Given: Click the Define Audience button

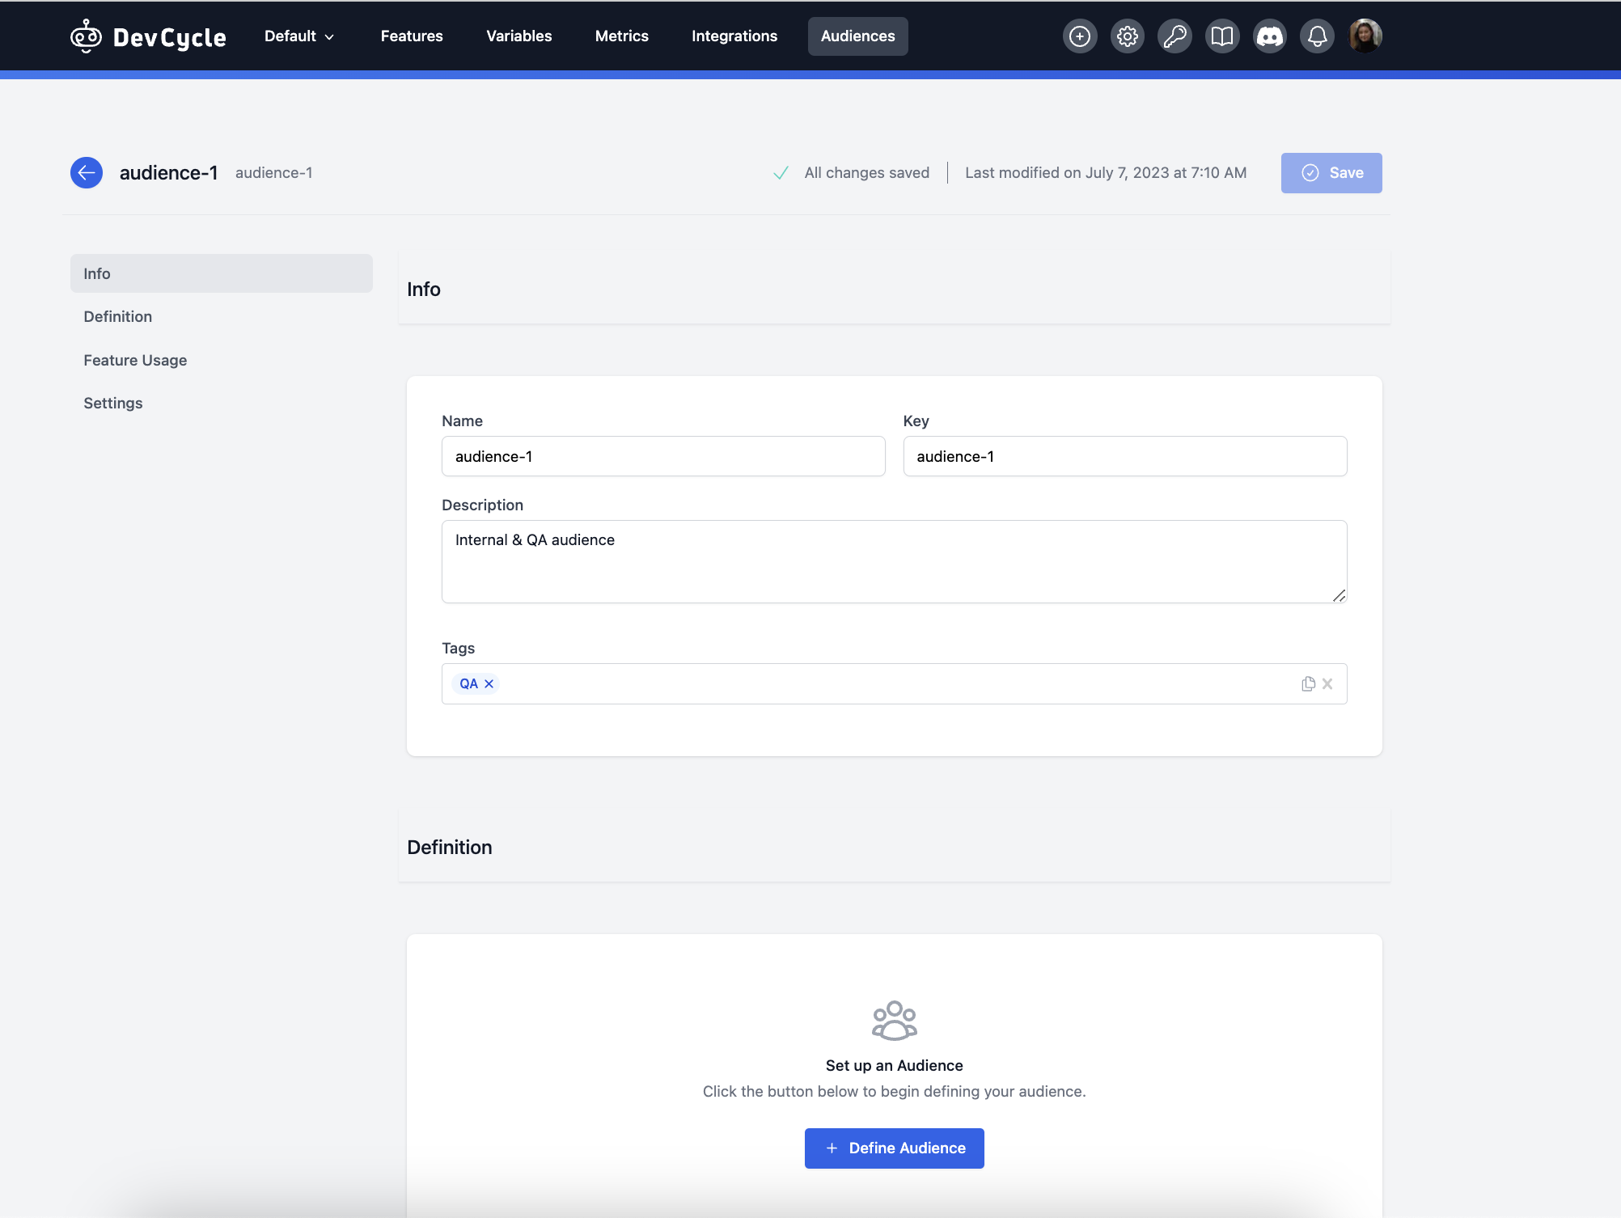Looking at the screenshot, I should click(895, 1148).
